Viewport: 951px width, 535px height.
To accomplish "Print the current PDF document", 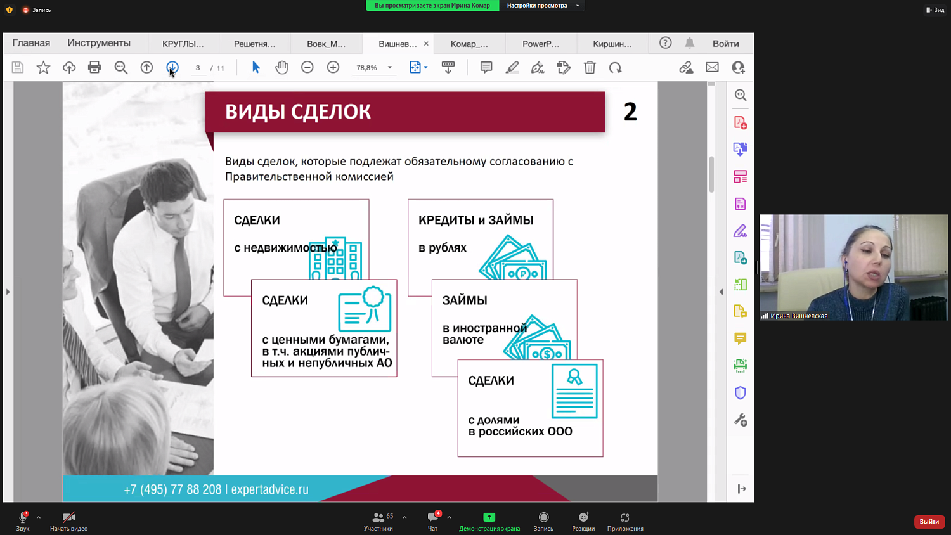I will click(94, 67).
